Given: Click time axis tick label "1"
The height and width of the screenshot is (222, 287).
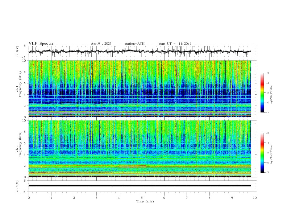Looking at the screenshot, I should (x=51, y=198).
